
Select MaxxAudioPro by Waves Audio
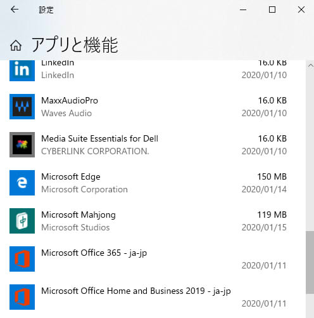point(153,107)
